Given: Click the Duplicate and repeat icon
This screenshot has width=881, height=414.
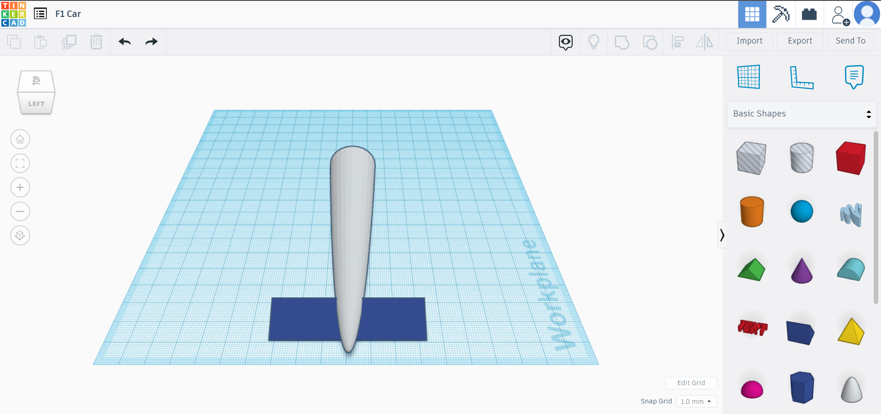Looking at the screenshot, I should (x=69, y=42).
